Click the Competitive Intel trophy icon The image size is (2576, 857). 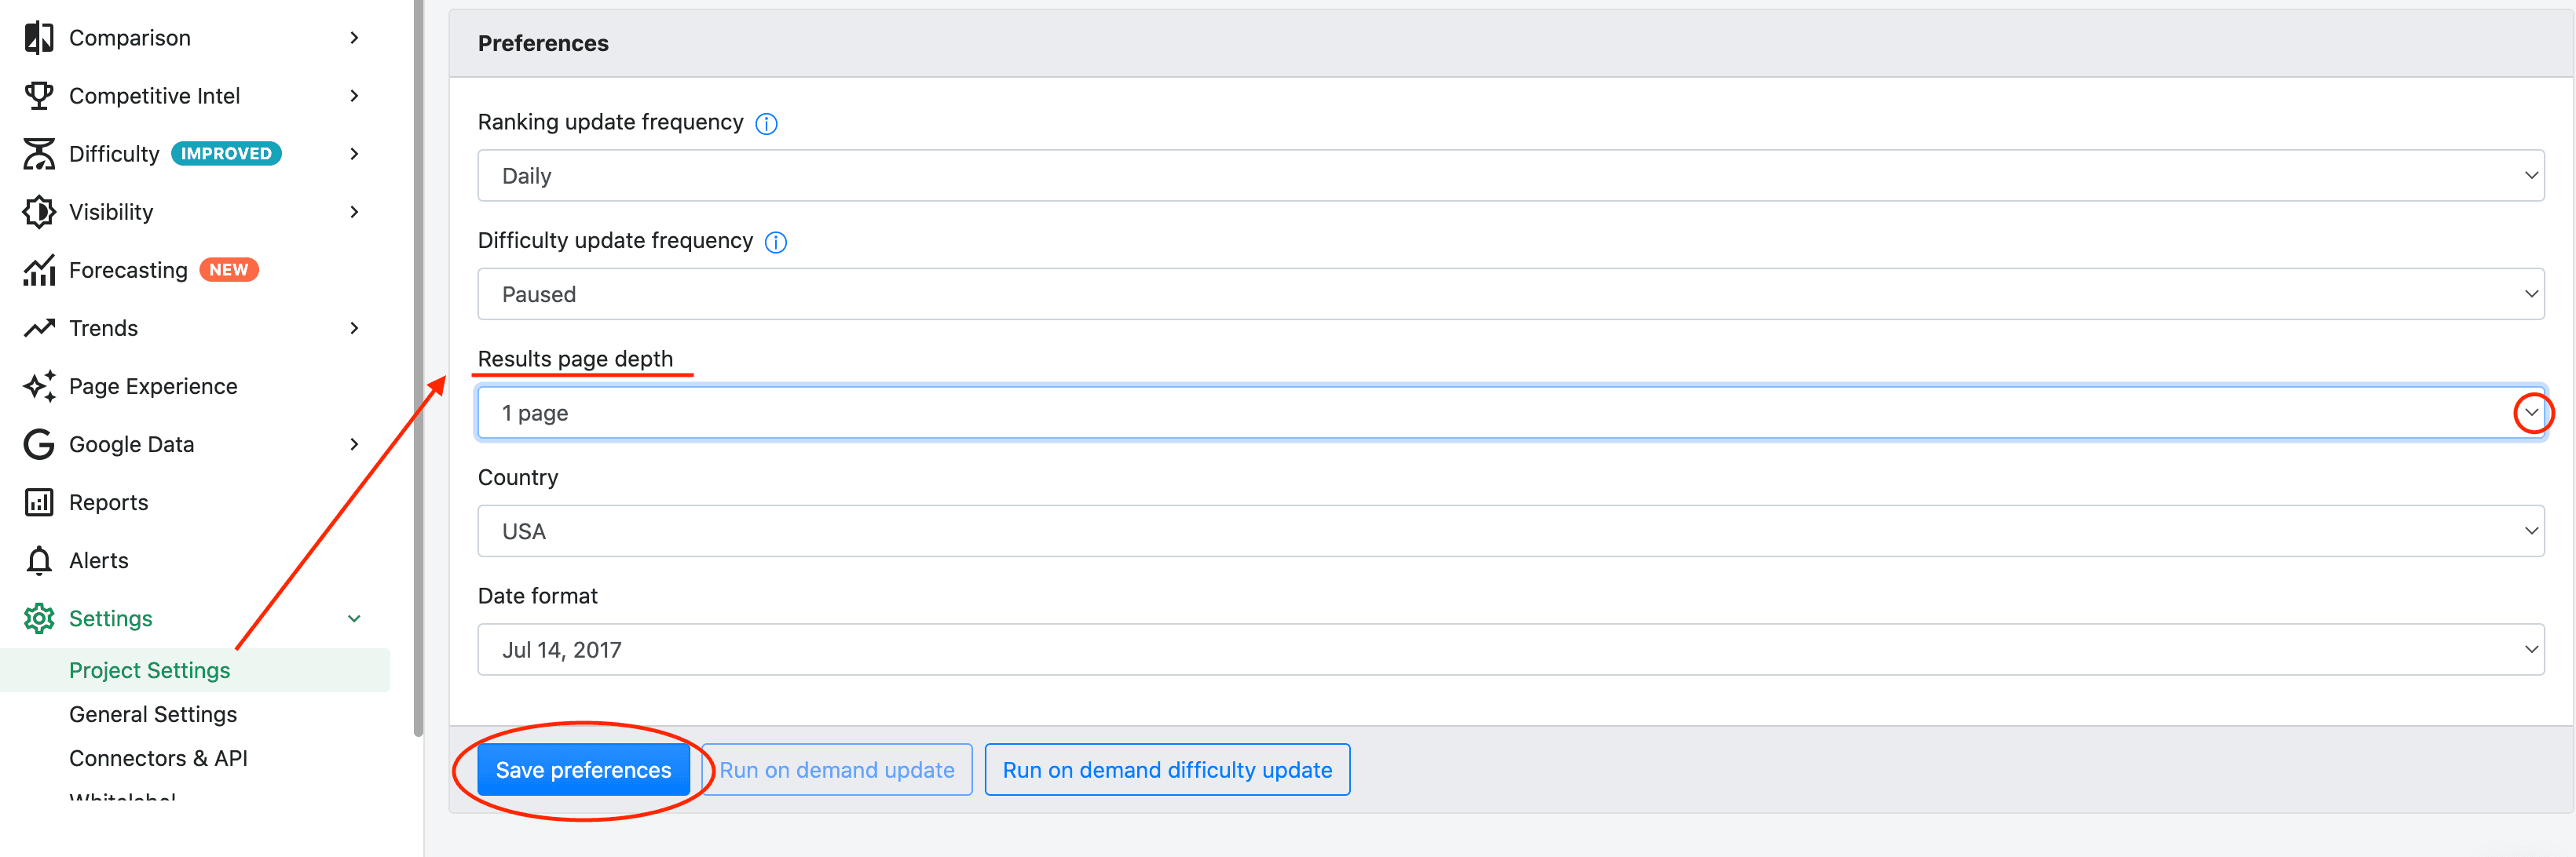tap(39, 96)
